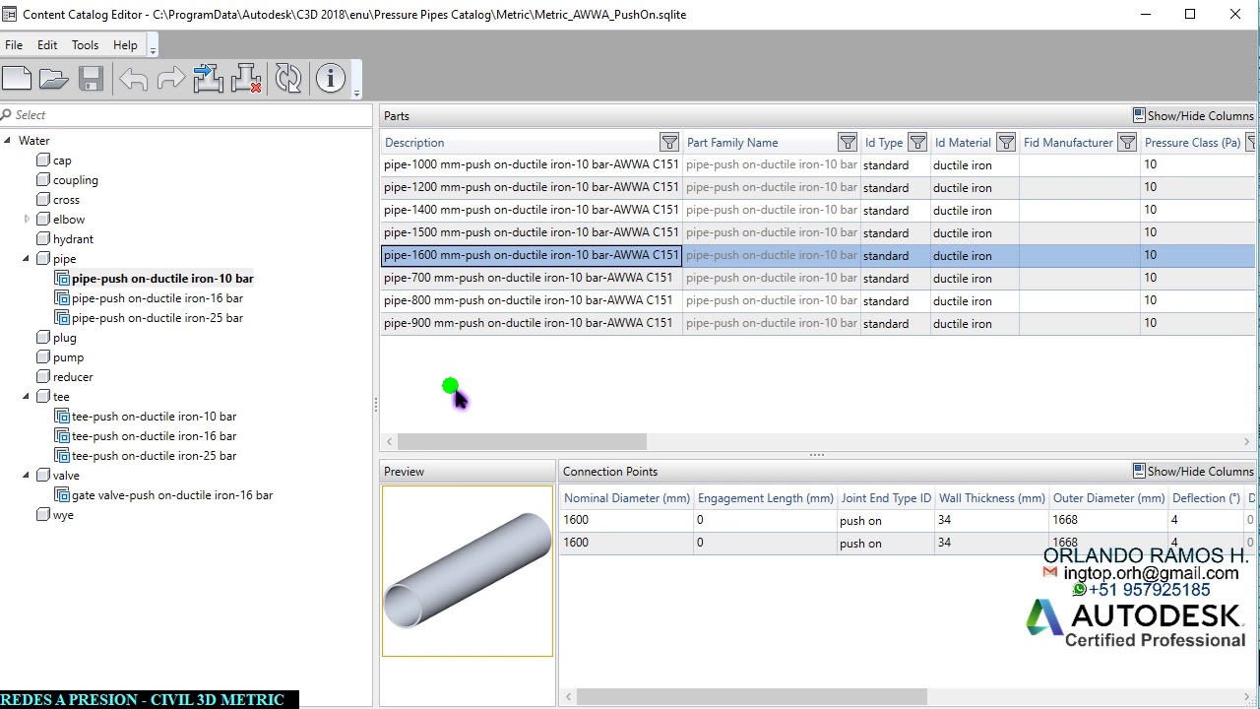
Task: Open the Help menu
Action: [x=125, y=45]
